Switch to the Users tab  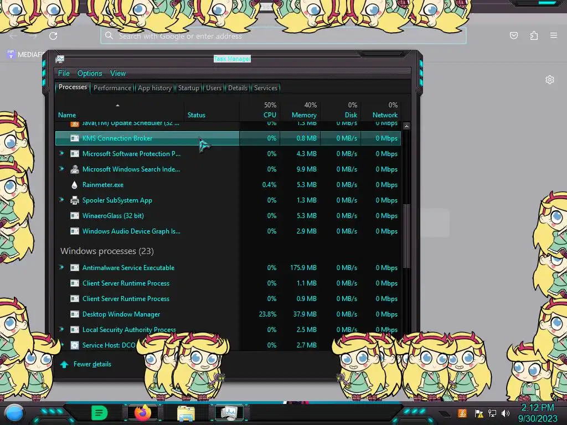pyautogui.click(x=213, y=88)
